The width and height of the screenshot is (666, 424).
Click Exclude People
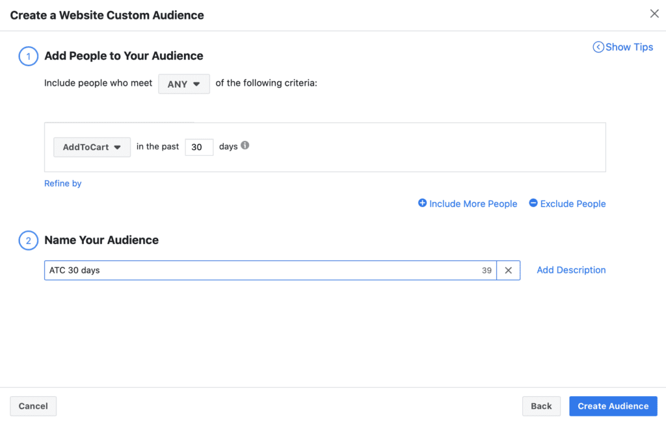coord(573,203)
